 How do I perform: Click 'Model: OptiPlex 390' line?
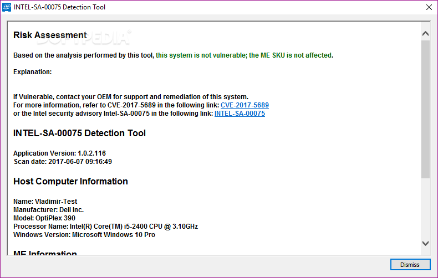pos(44,218)
